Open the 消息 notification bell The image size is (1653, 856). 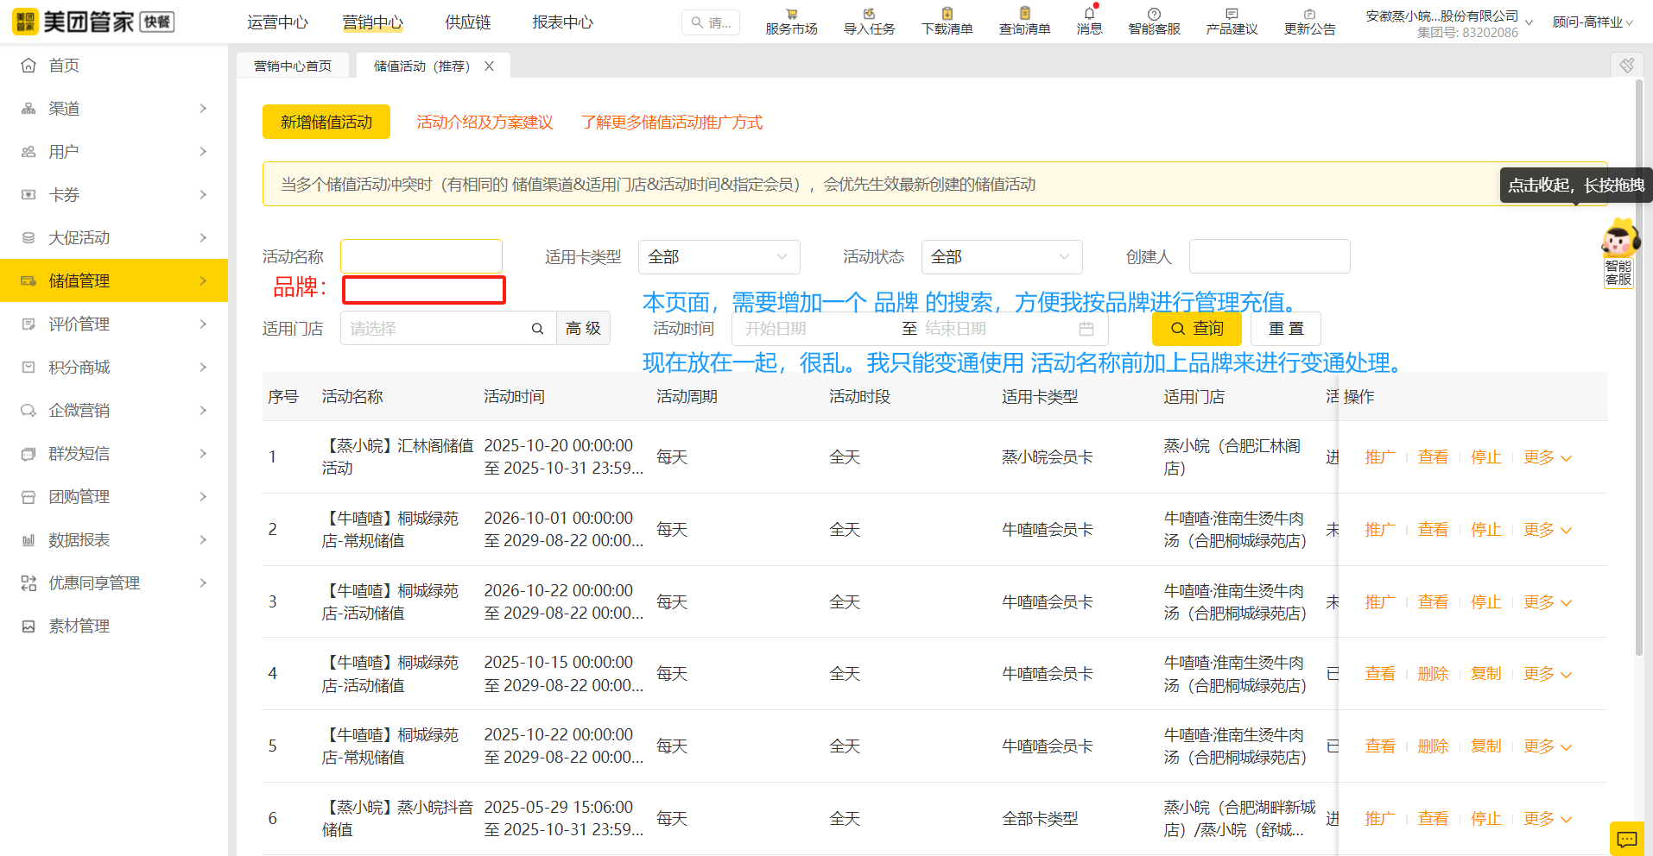1089,15
